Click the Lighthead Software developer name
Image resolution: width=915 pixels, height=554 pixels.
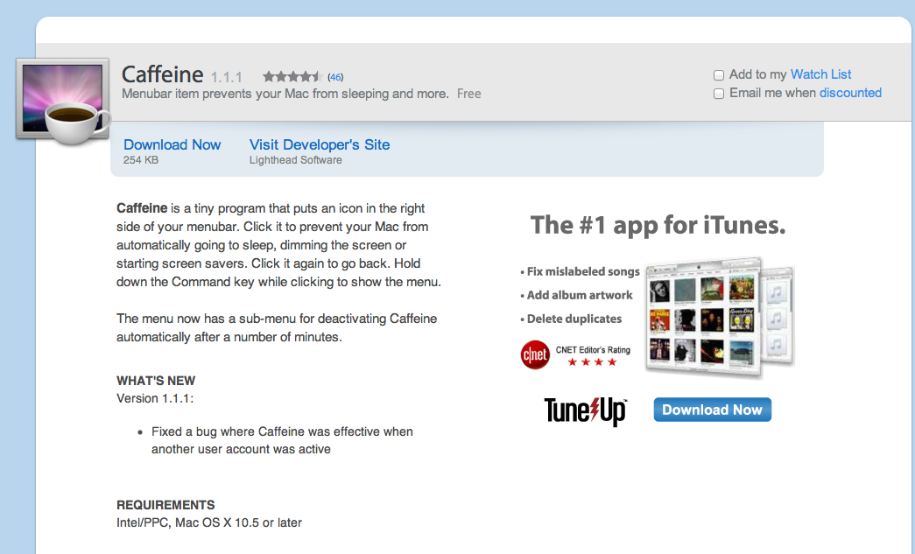pos(295,160)
